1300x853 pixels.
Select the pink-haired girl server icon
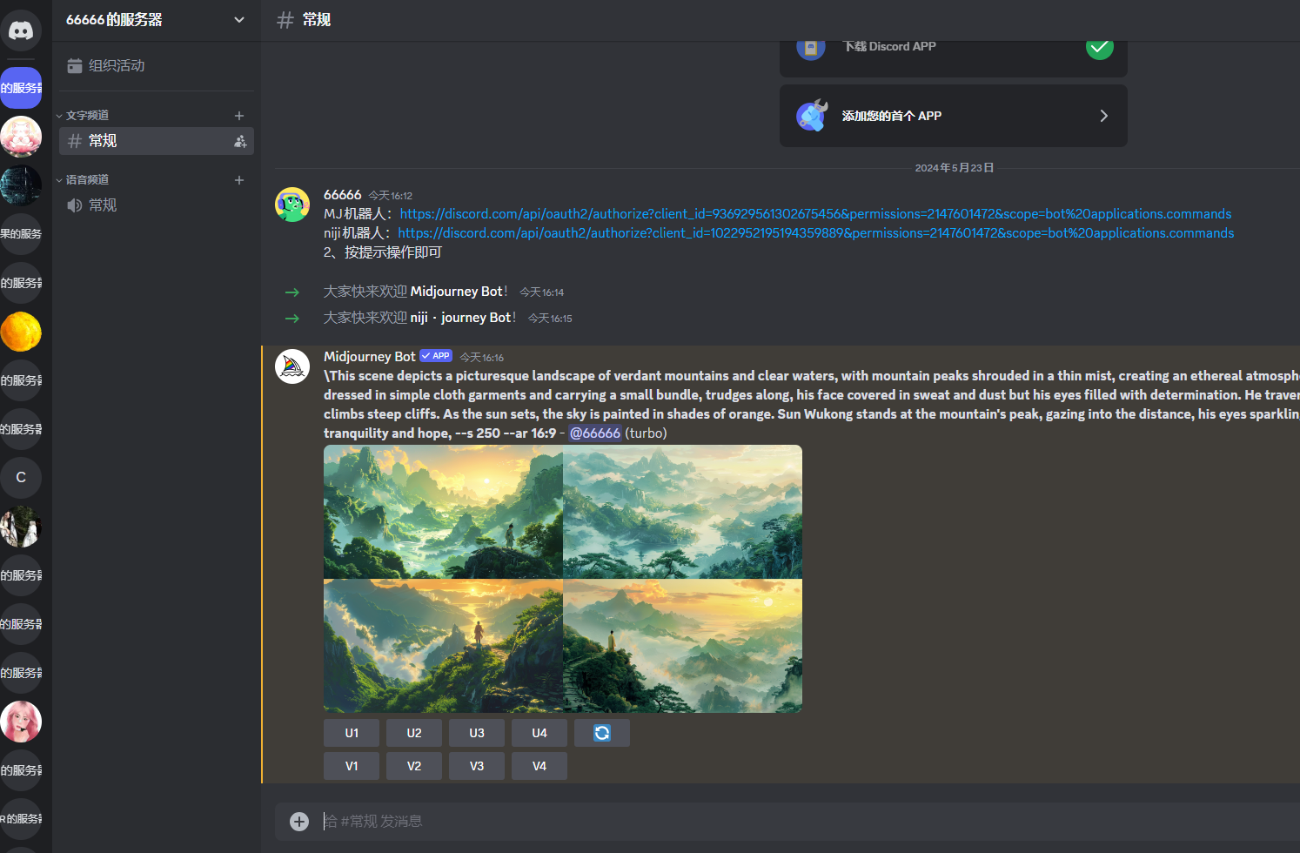(x=21, y=722)
